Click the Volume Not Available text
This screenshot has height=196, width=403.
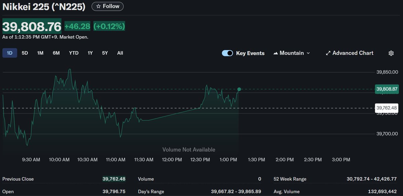click(x=189, y=150)
